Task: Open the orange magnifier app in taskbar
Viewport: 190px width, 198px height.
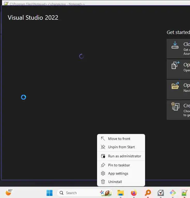Action: click(148, 193)
